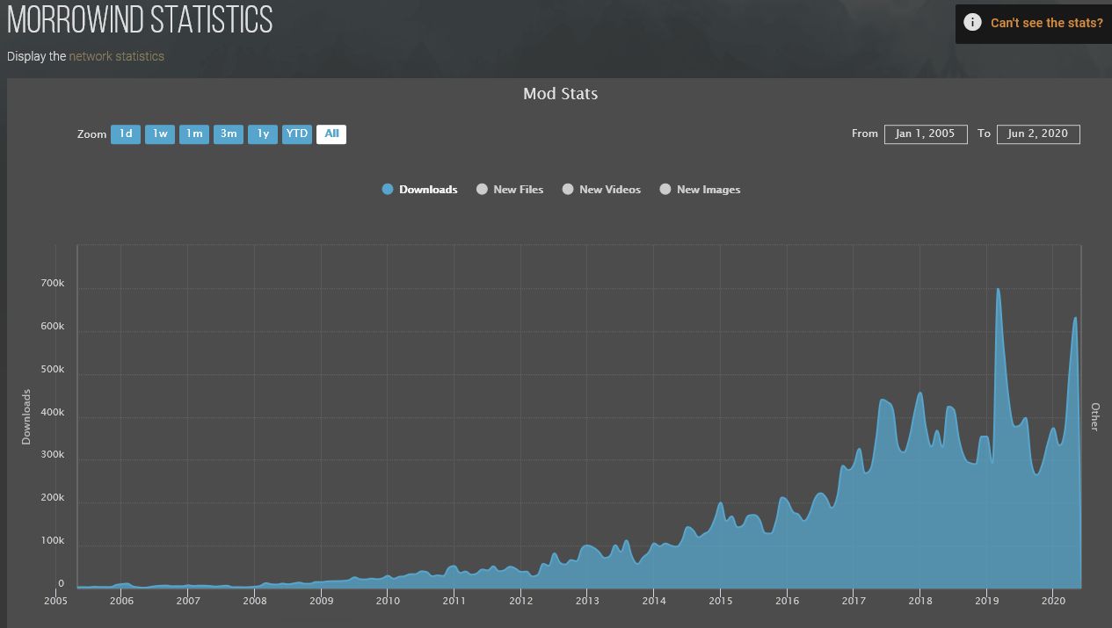Open the network statistics link
This screenshot has width=1112, height=628.
(116, 56)
